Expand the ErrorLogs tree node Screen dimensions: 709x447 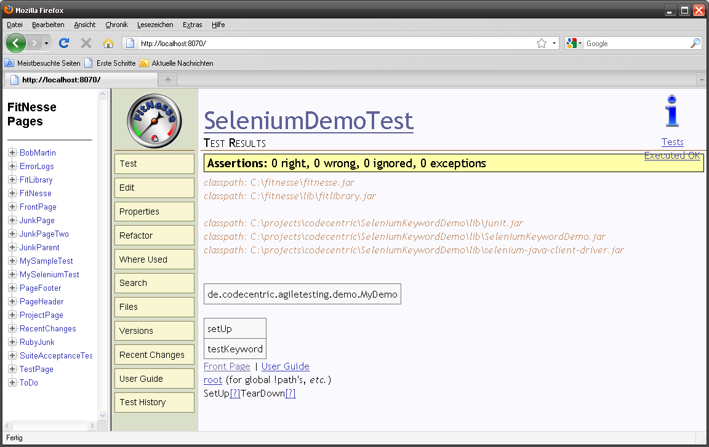[13, 166]
